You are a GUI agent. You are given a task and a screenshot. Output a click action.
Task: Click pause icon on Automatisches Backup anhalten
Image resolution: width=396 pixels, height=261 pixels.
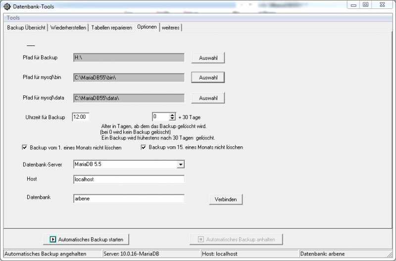(x=201, y=239)
